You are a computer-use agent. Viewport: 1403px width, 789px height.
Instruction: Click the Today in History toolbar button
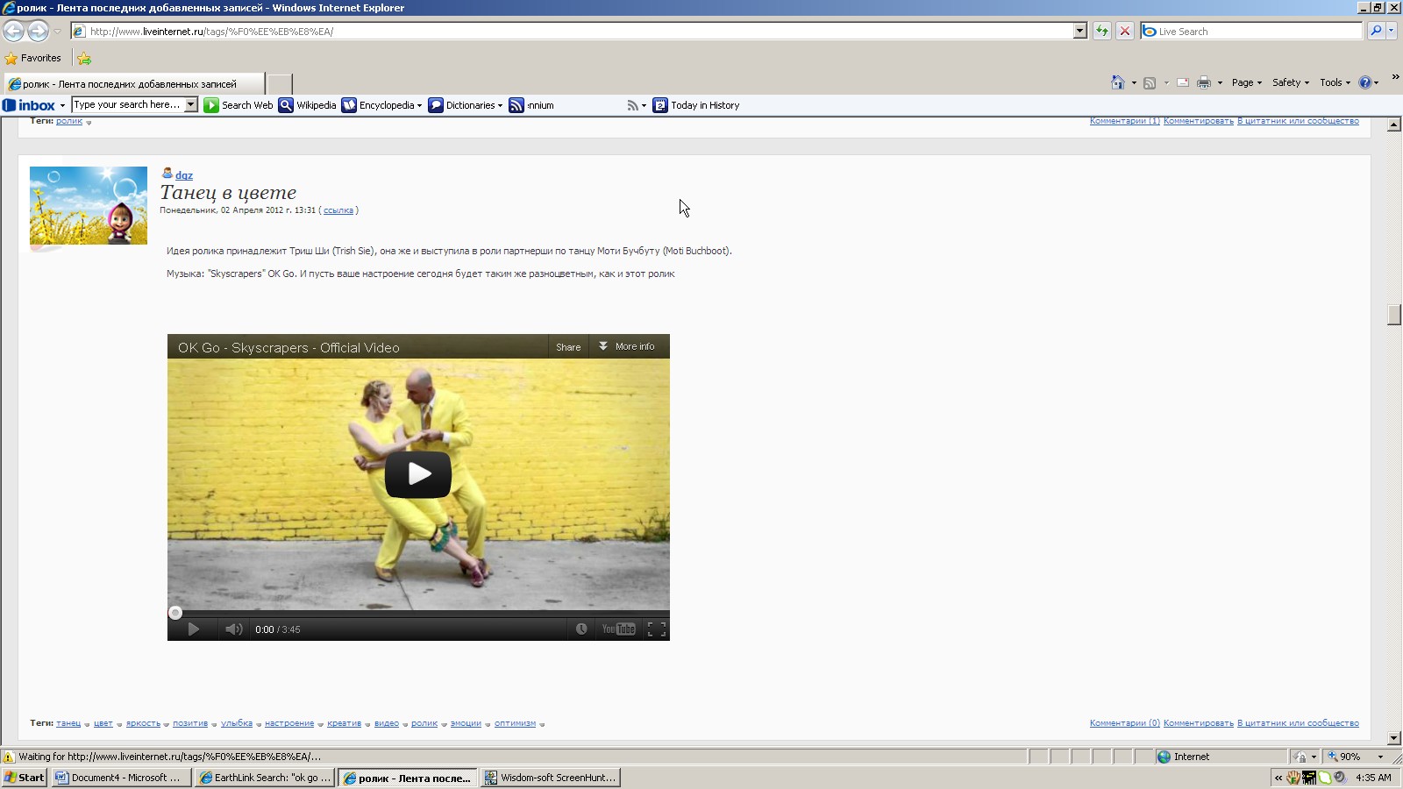click(x=696, y=105)
